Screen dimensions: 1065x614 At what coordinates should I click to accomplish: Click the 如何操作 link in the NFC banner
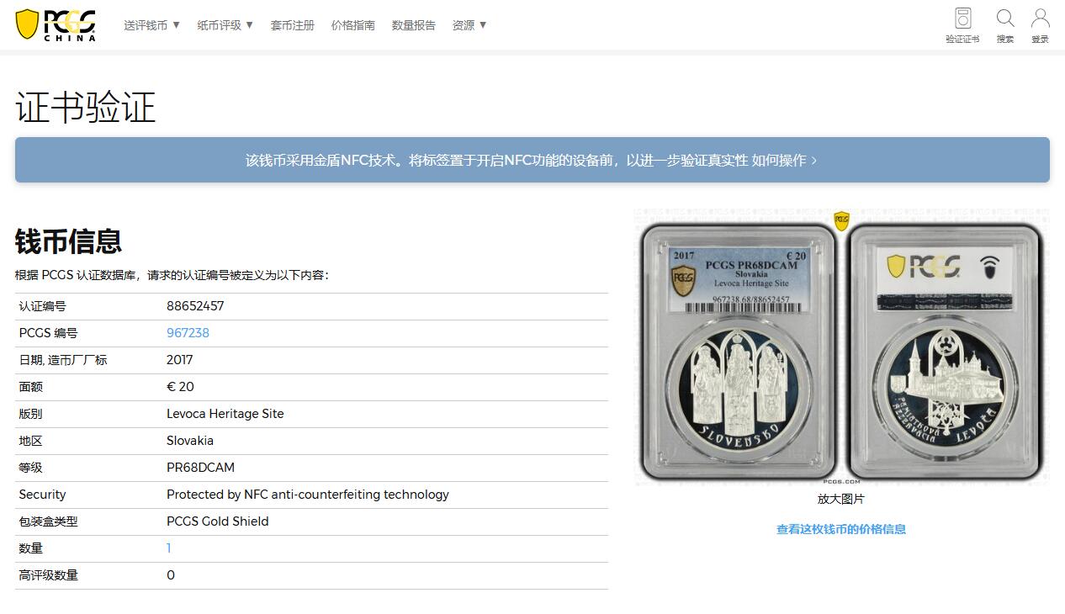pos(784,160)
